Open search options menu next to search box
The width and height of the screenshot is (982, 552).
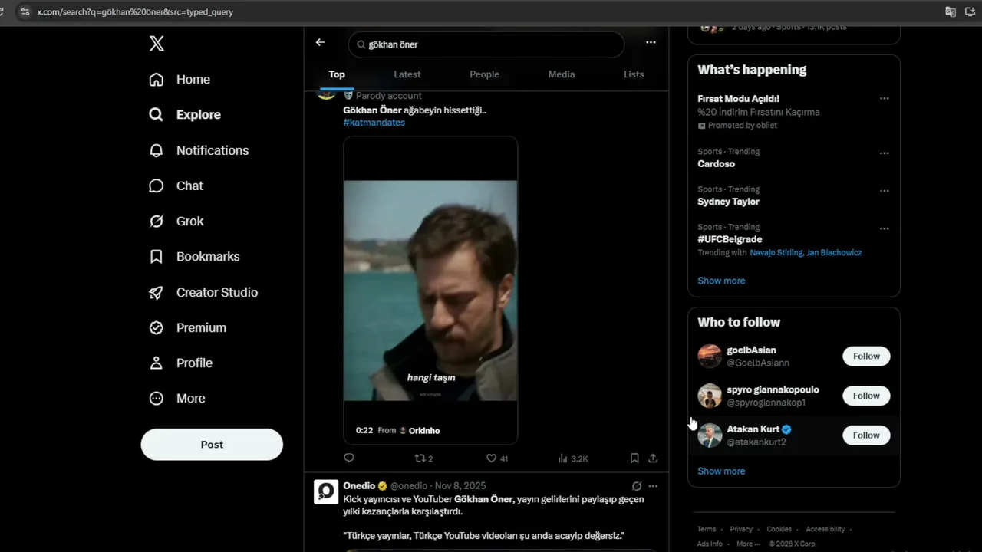pyautogui.click(x=651, y=43)
